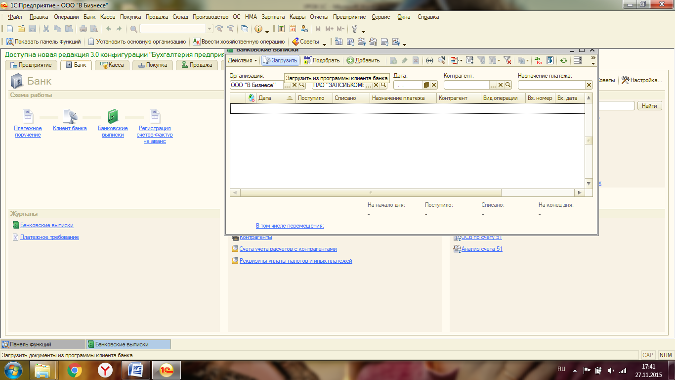
Task: Switch to the Касса tab
Action: click(112, 65)
